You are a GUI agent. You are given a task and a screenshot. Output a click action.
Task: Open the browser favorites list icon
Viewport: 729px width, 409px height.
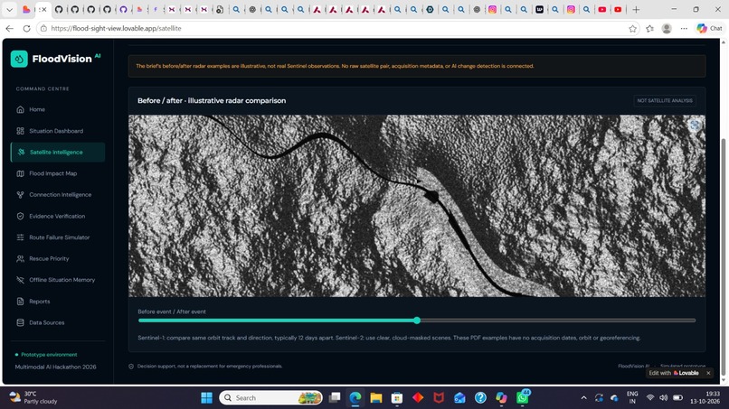coord(649,28)
